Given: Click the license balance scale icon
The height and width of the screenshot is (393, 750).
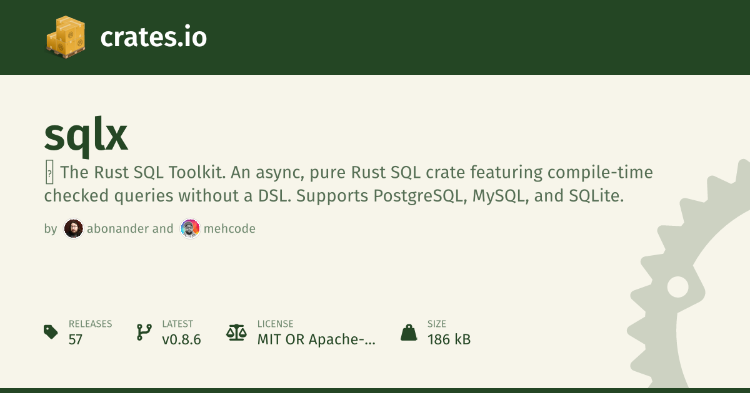Looking at the screenshot, I should coord(236,332).
